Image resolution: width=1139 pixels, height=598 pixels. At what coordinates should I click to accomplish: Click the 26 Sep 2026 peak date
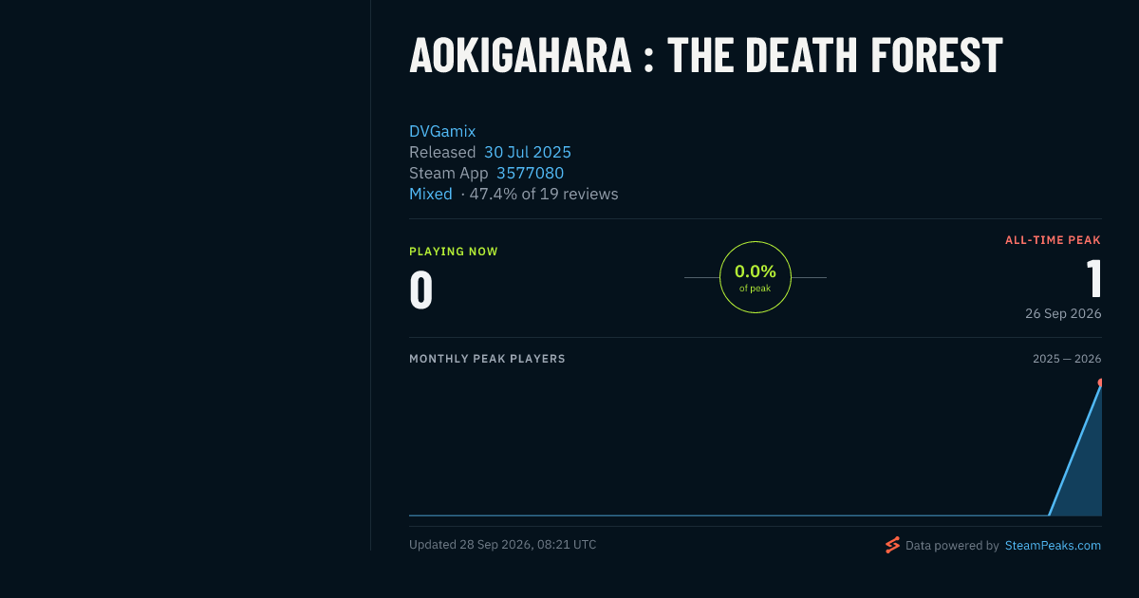click(1063, 313)
